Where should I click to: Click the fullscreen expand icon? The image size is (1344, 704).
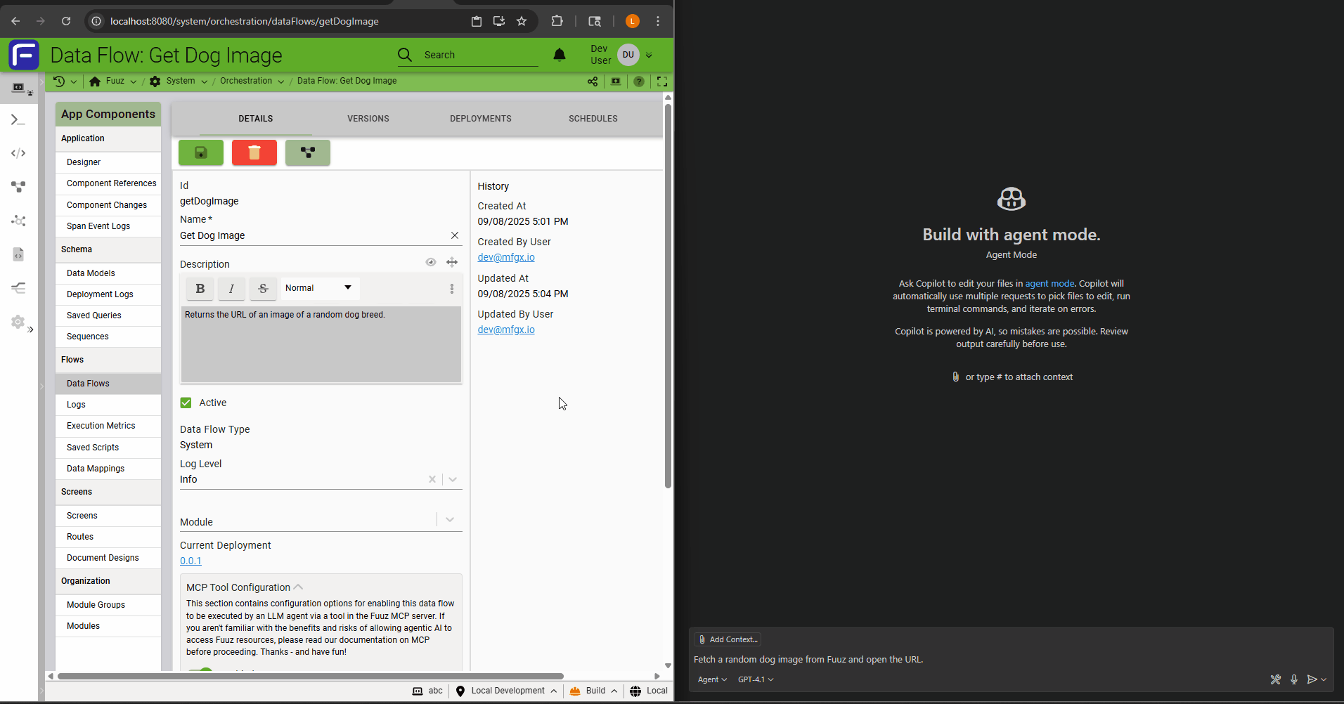click(662, 82)
